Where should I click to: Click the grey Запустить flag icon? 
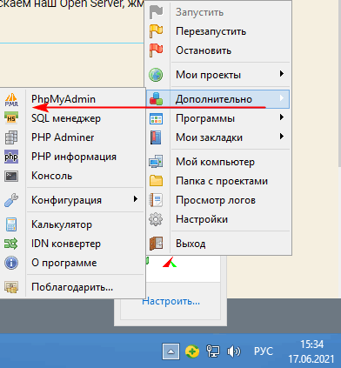point(156,12)
